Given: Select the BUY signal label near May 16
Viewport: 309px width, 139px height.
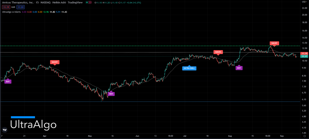Looking at the screenshot, I should point(111,94).
